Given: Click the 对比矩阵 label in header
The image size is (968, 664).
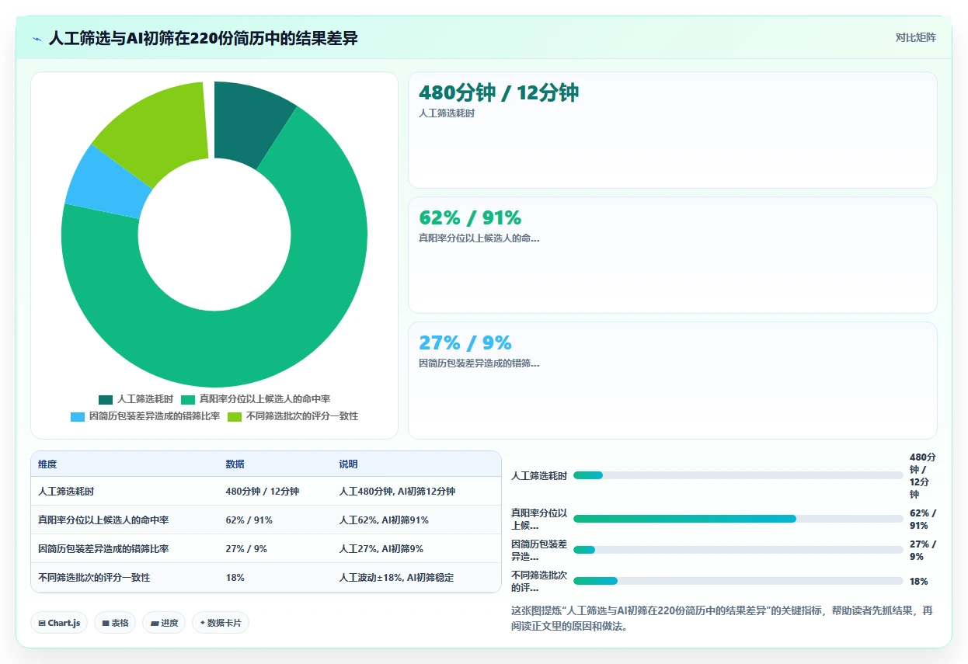Looking at the screenshot, I should pyautogui.click(x=916, y=38).
